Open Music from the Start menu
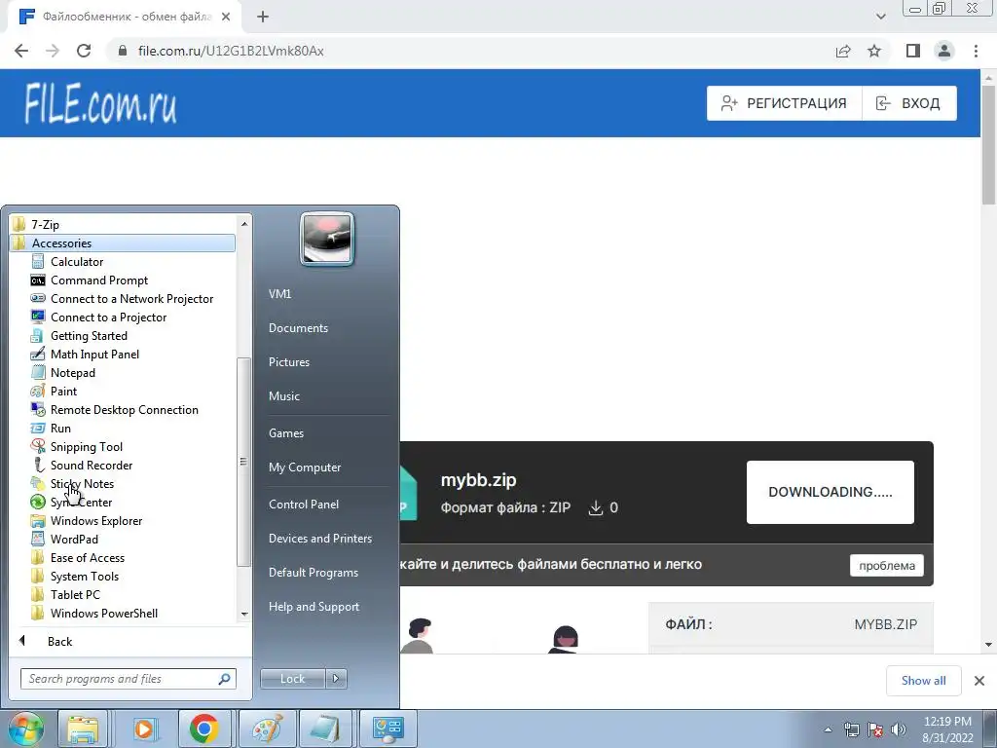The image size is (997, 748). [283, 396]
